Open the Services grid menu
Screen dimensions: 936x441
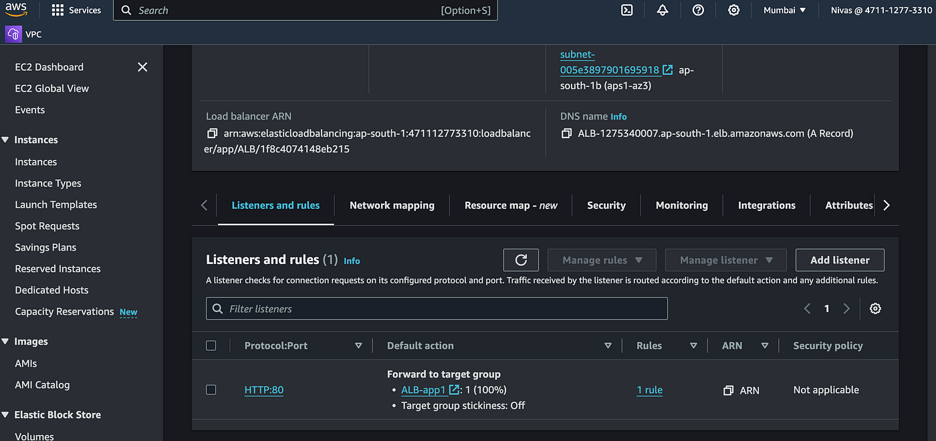coord(76,10)
